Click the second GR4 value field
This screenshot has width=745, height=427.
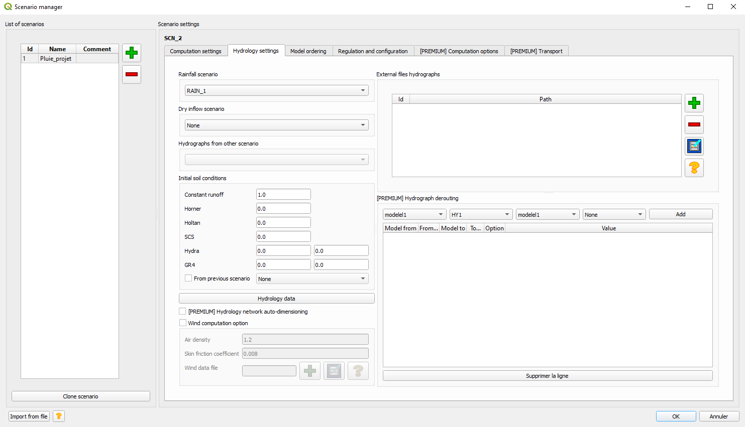pos(341,264)
